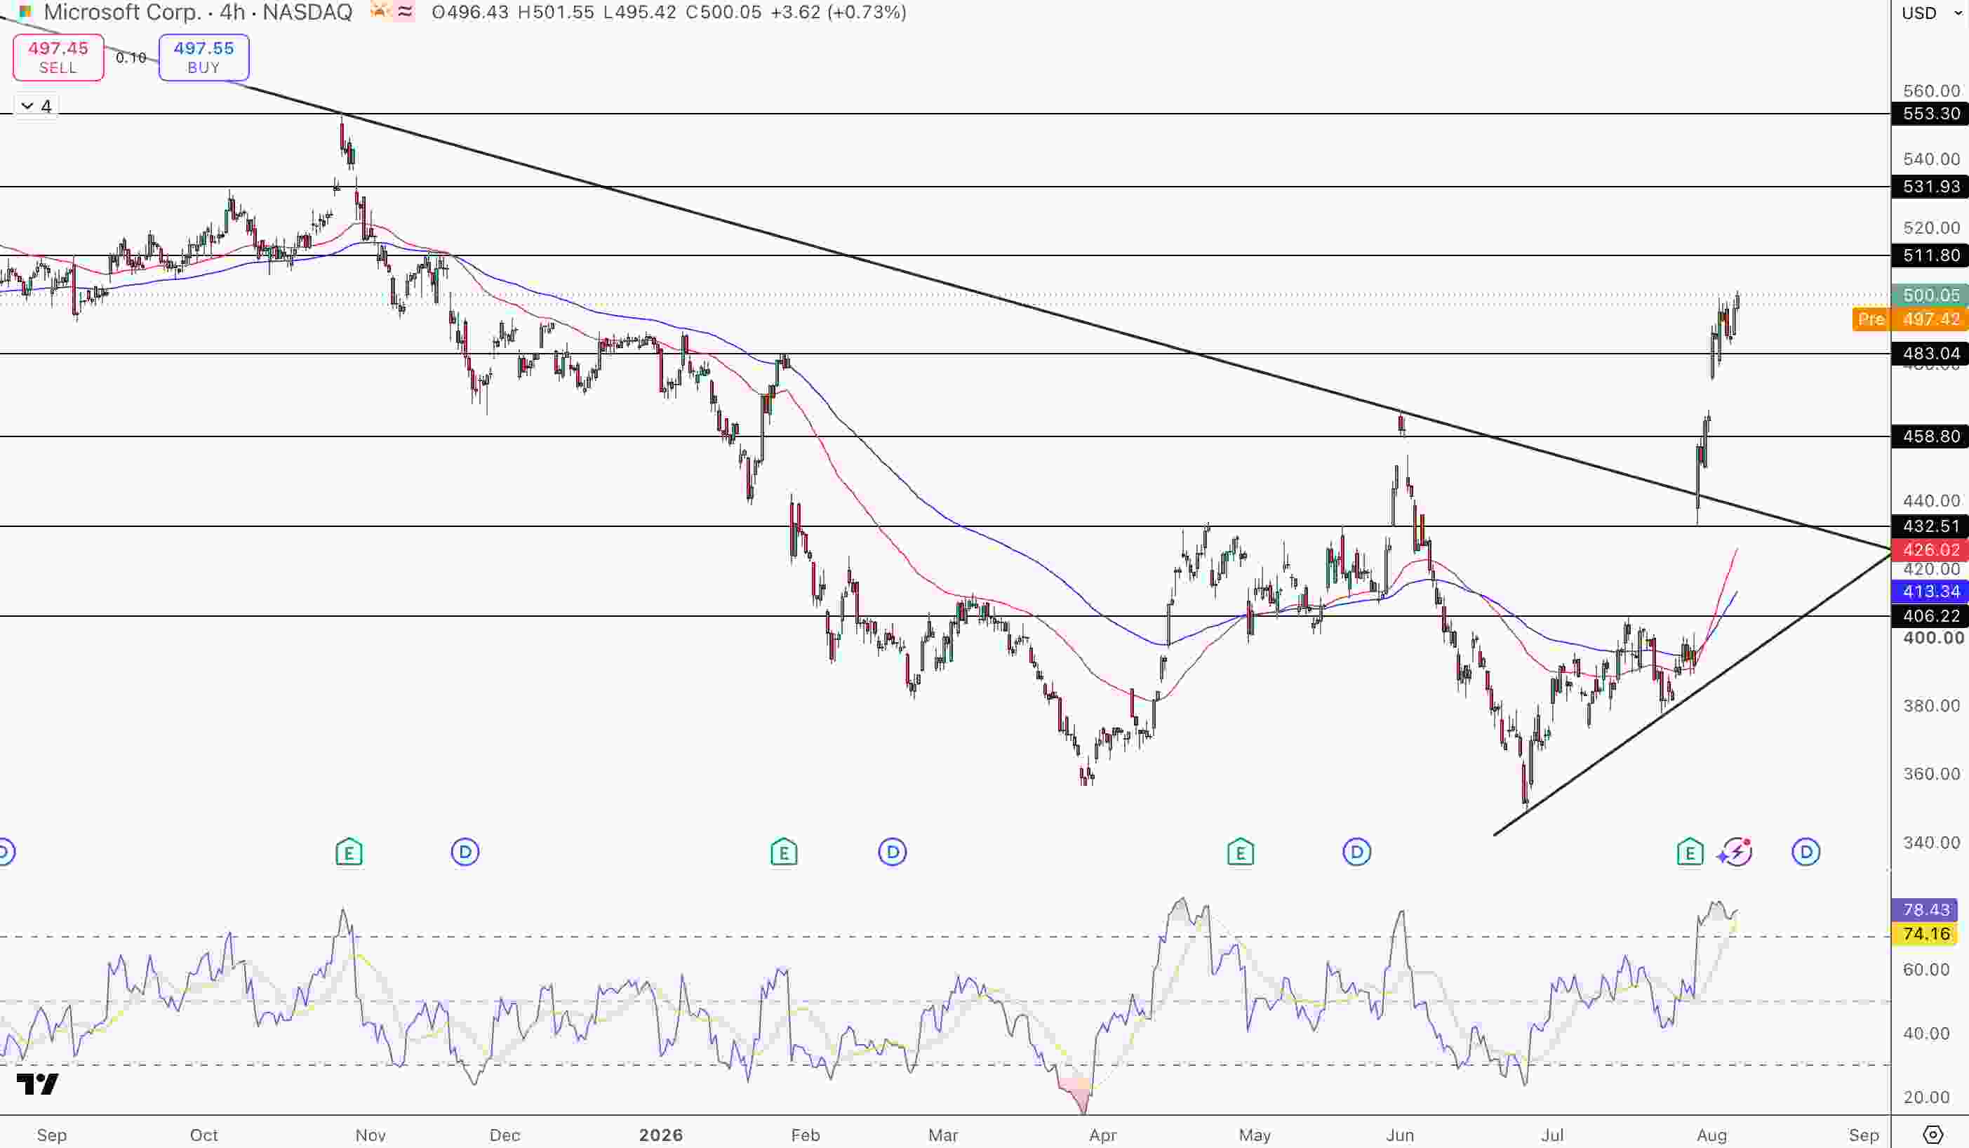The width and height of the screenshot is (1969, 1148).
Task: Open the earnings marker just before Aug
Action: tap(1690, 852)
